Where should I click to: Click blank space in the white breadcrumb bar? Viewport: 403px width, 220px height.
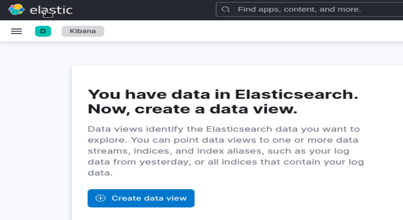(252, 31)
